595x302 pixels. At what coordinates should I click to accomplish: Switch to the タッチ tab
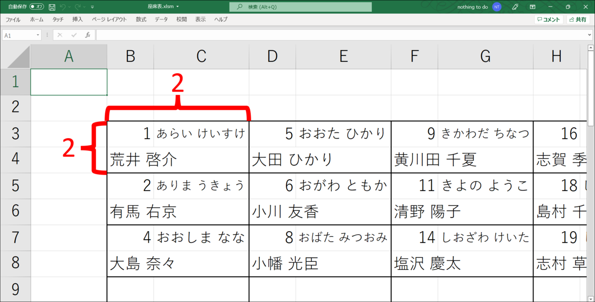click(58, 19)
